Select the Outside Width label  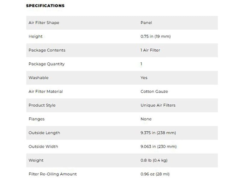click(x=43, y=146)
